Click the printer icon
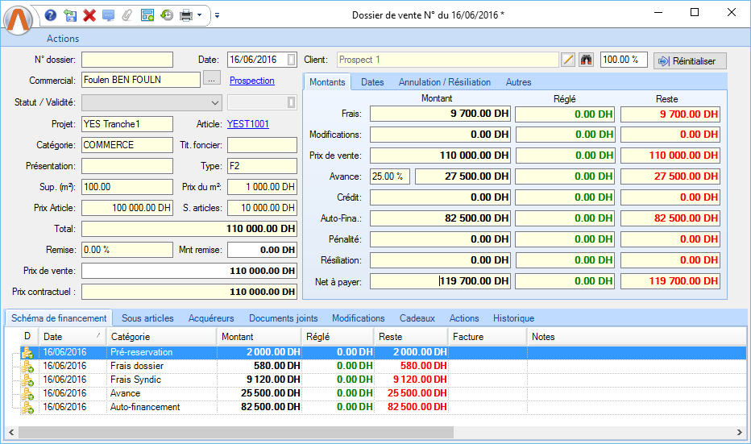Screen dimensions: 751x444 [x=186, y=15]
